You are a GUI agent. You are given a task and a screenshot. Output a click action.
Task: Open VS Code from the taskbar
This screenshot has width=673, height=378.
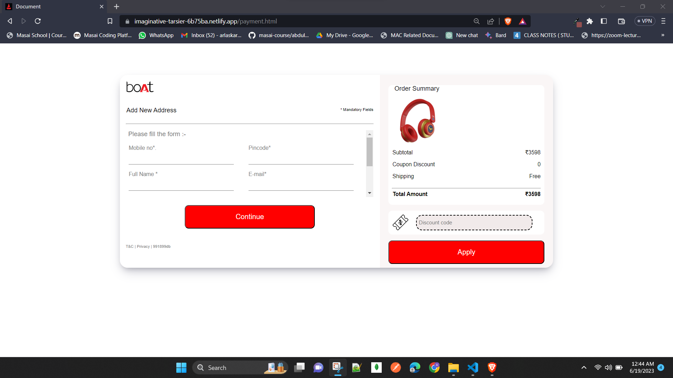click(473, 367)
